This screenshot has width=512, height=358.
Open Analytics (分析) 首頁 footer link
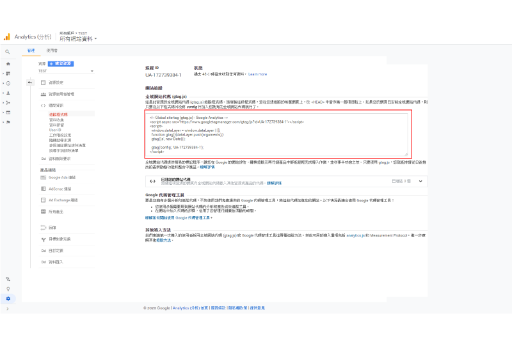[x=190, y=308]
